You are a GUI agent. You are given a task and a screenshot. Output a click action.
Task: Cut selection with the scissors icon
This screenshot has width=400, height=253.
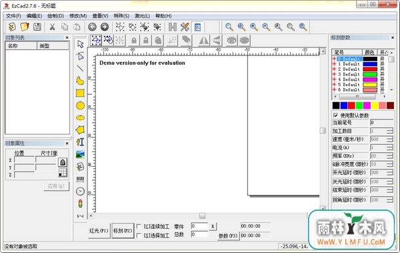pyautogui.click(x=52, y=27)
